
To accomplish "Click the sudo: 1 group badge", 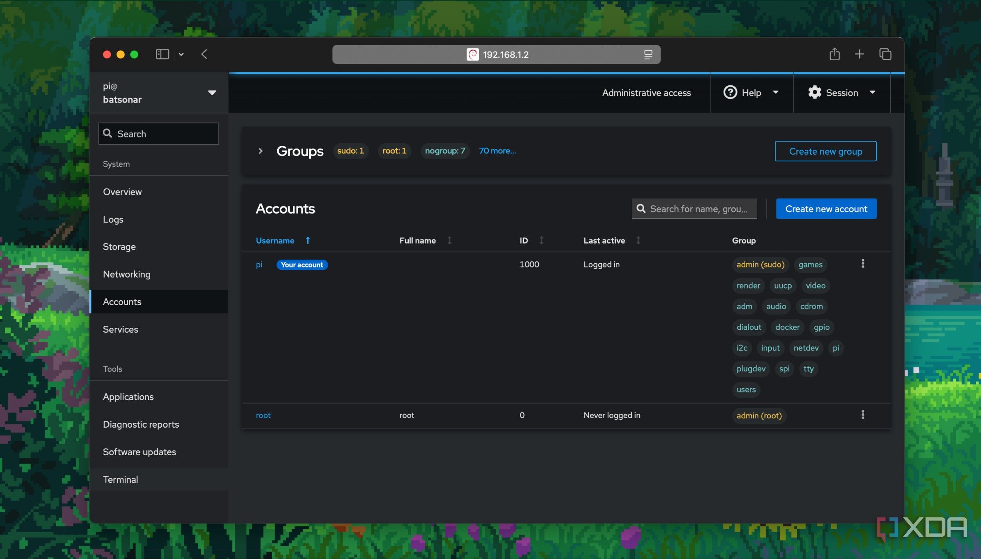I will point(350,151).
